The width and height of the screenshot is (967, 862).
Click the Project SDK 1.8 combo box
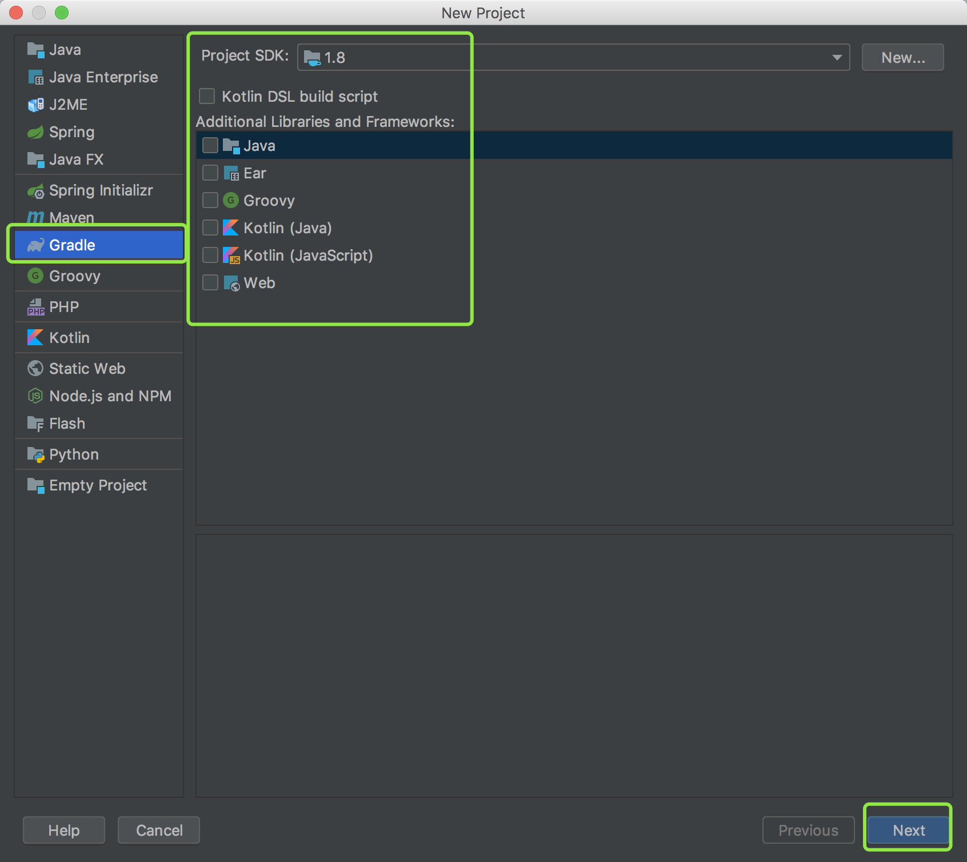(572, 58)
